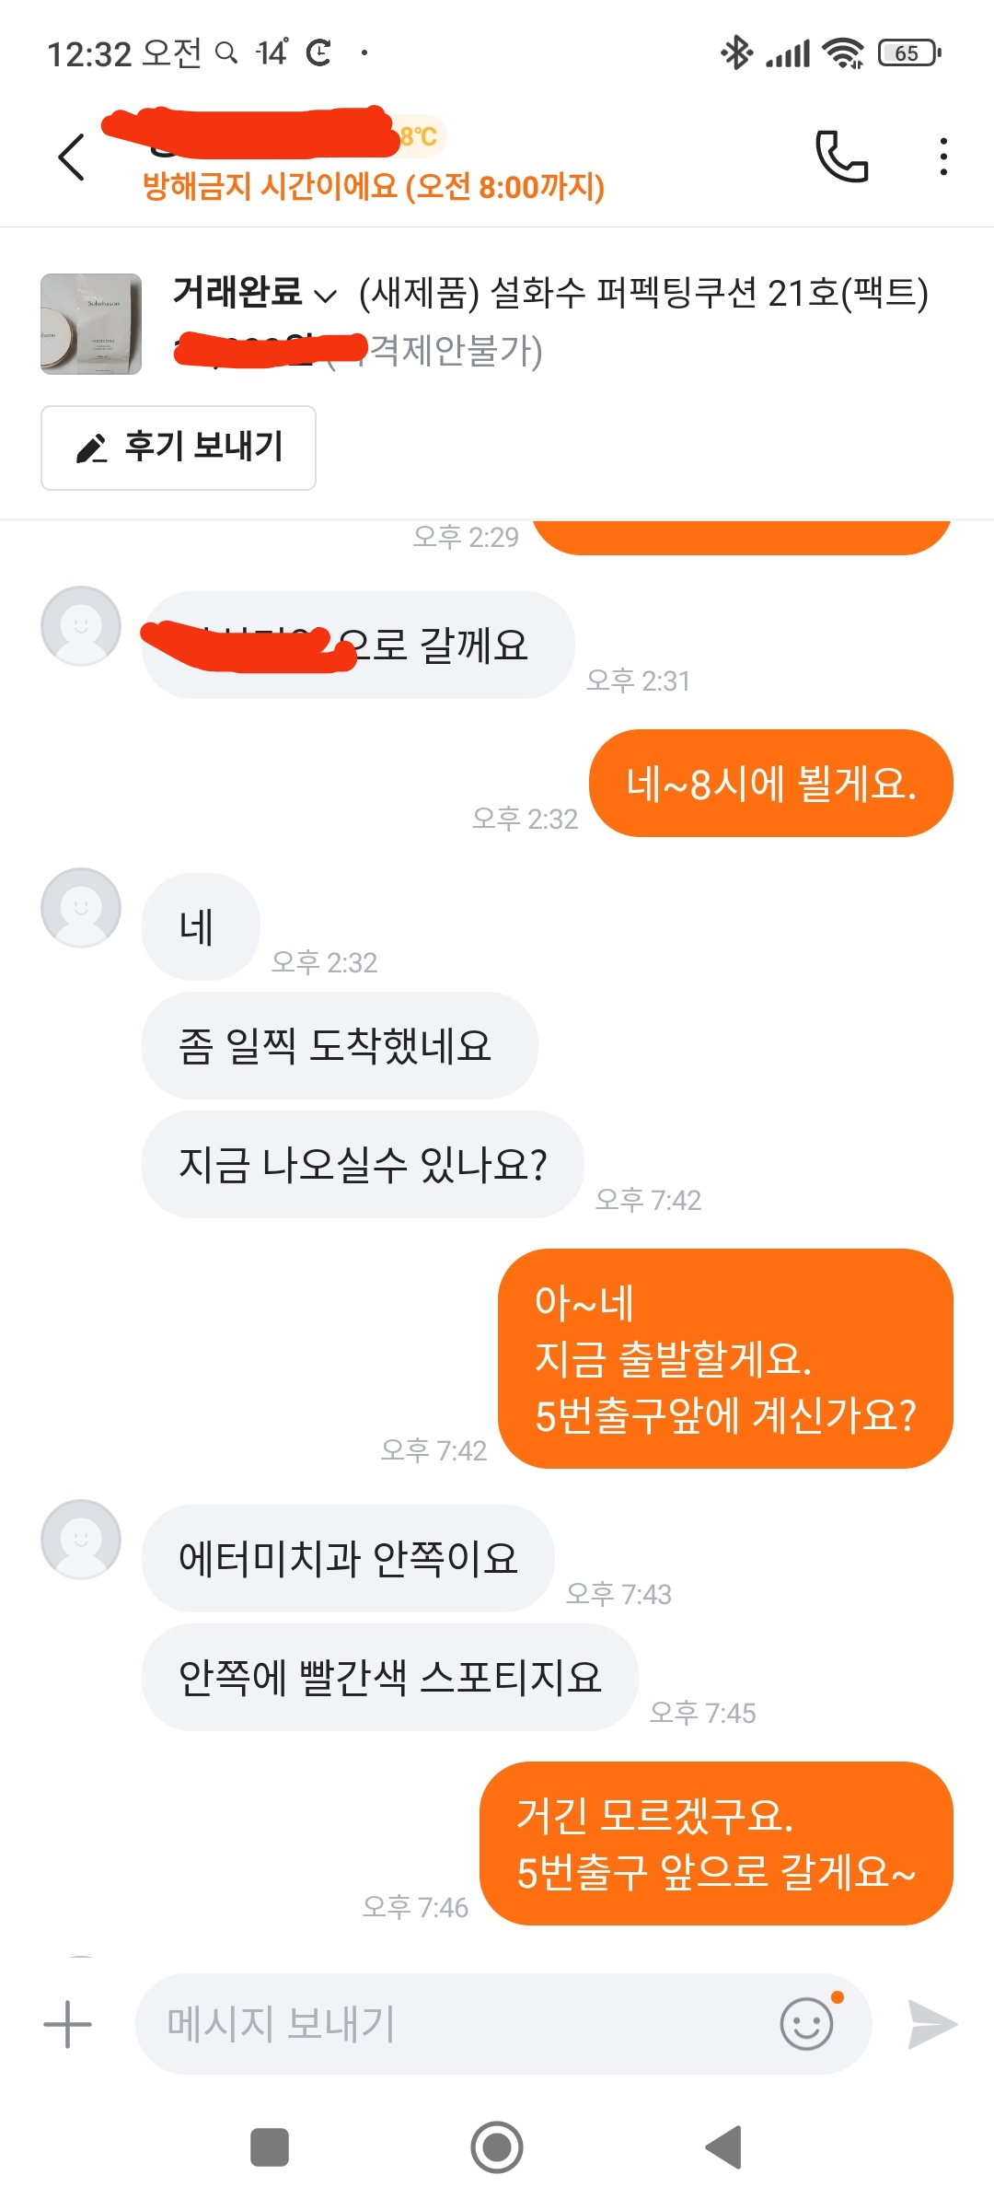Open the emoji sticker picker

807,2023
